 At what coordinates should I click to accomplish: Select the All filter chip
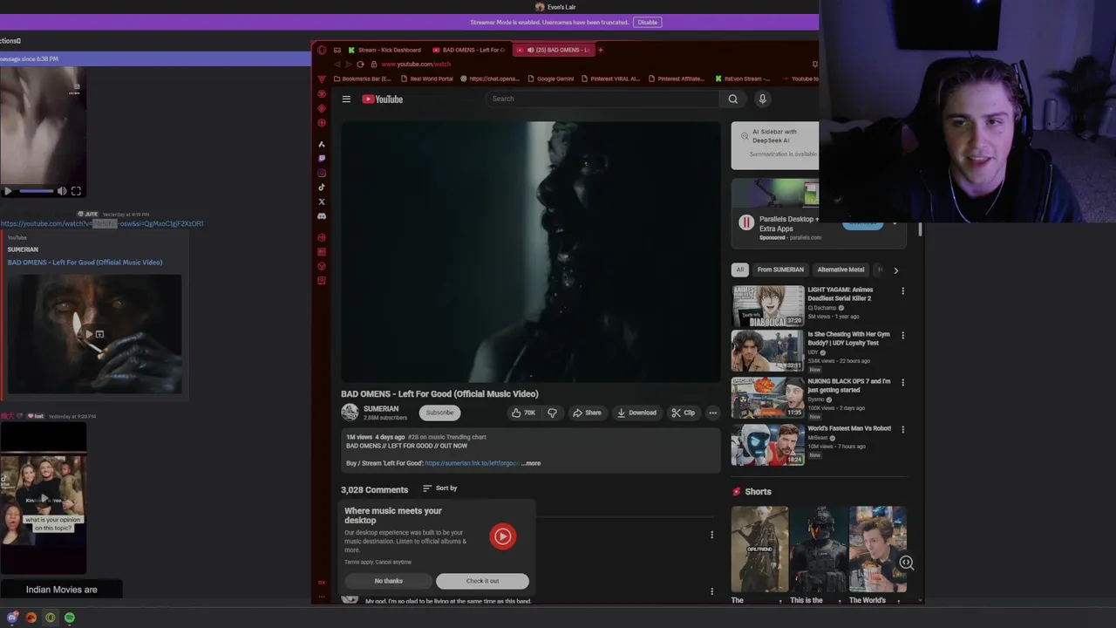point(740,270)
